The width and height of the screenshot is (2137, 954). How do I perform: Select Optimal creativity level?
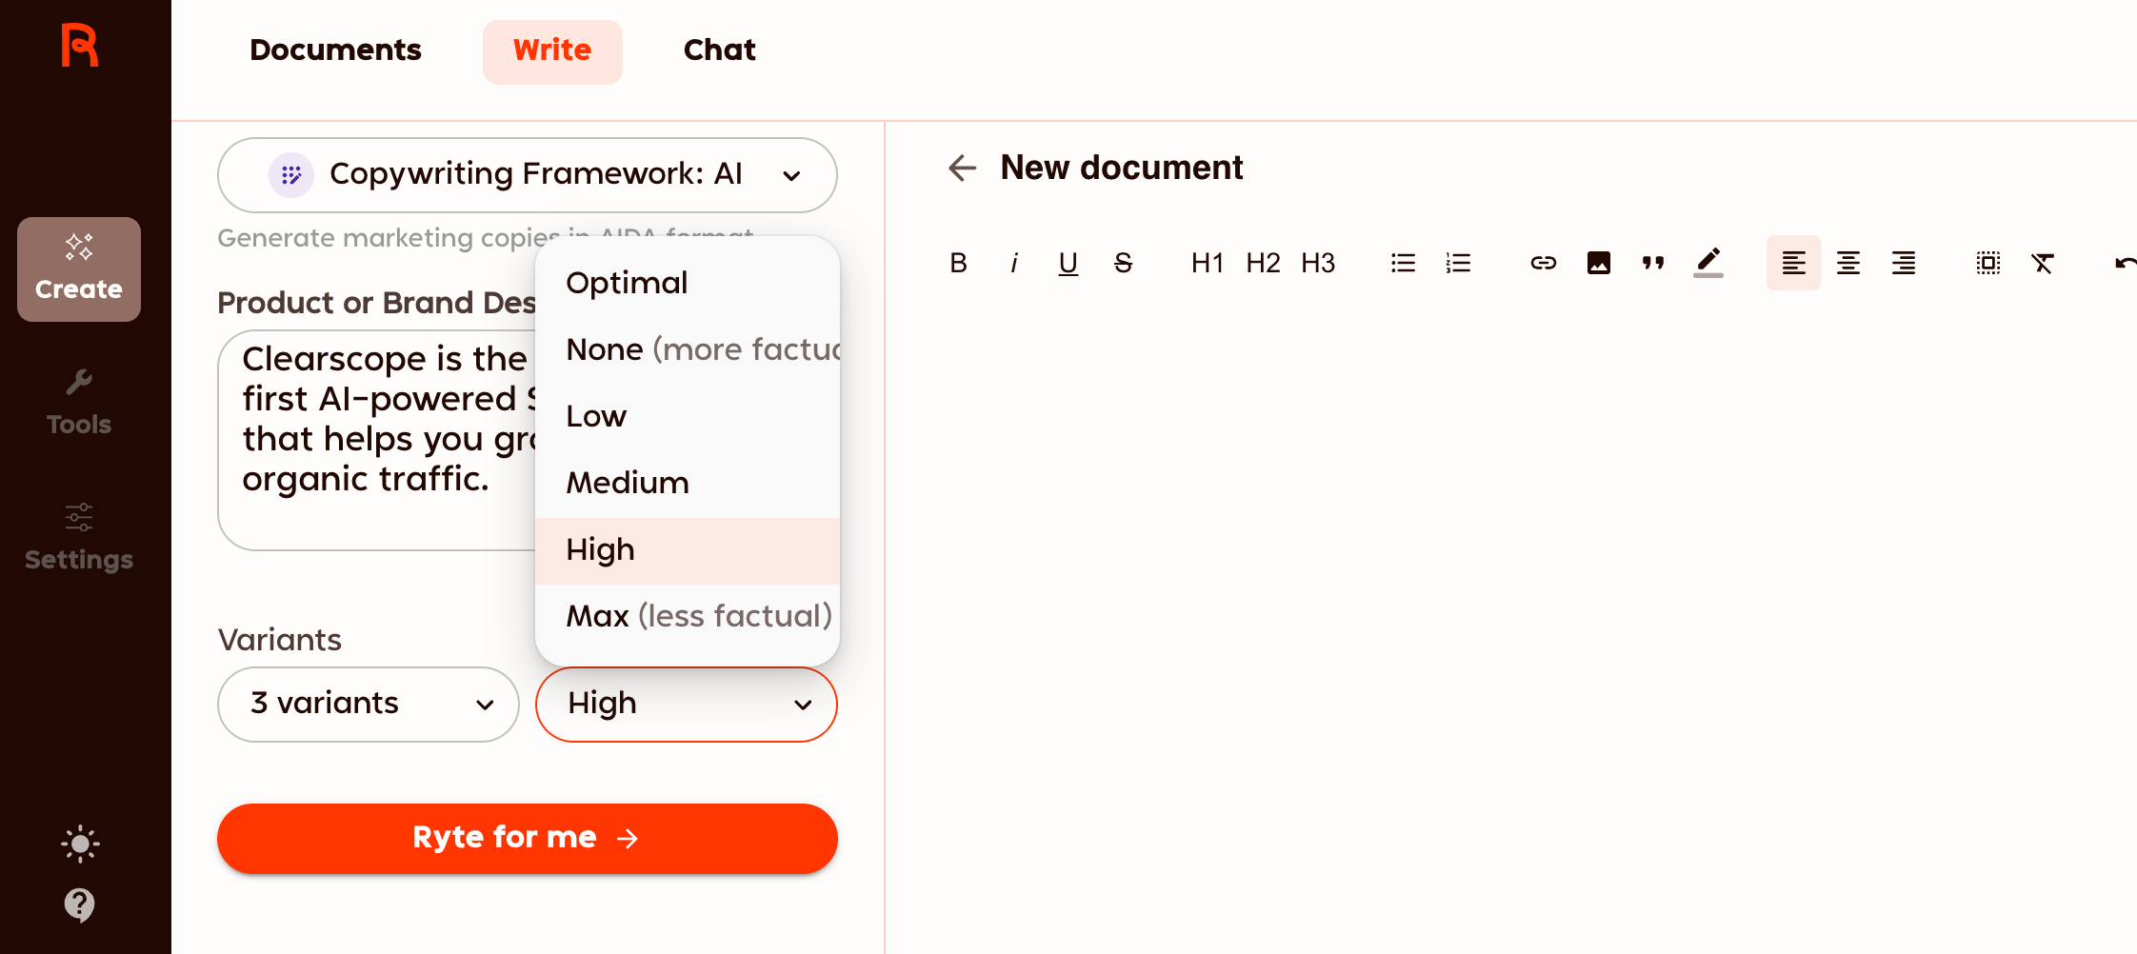coord(688,283)
